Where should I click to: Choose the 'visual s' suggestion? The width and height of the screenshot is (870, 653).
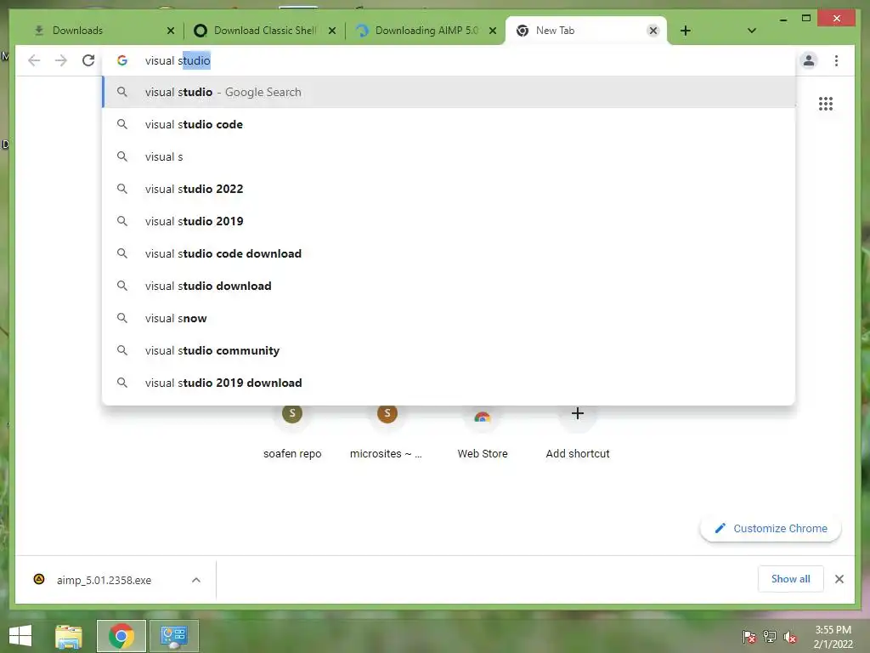click(x=449, y=156)
